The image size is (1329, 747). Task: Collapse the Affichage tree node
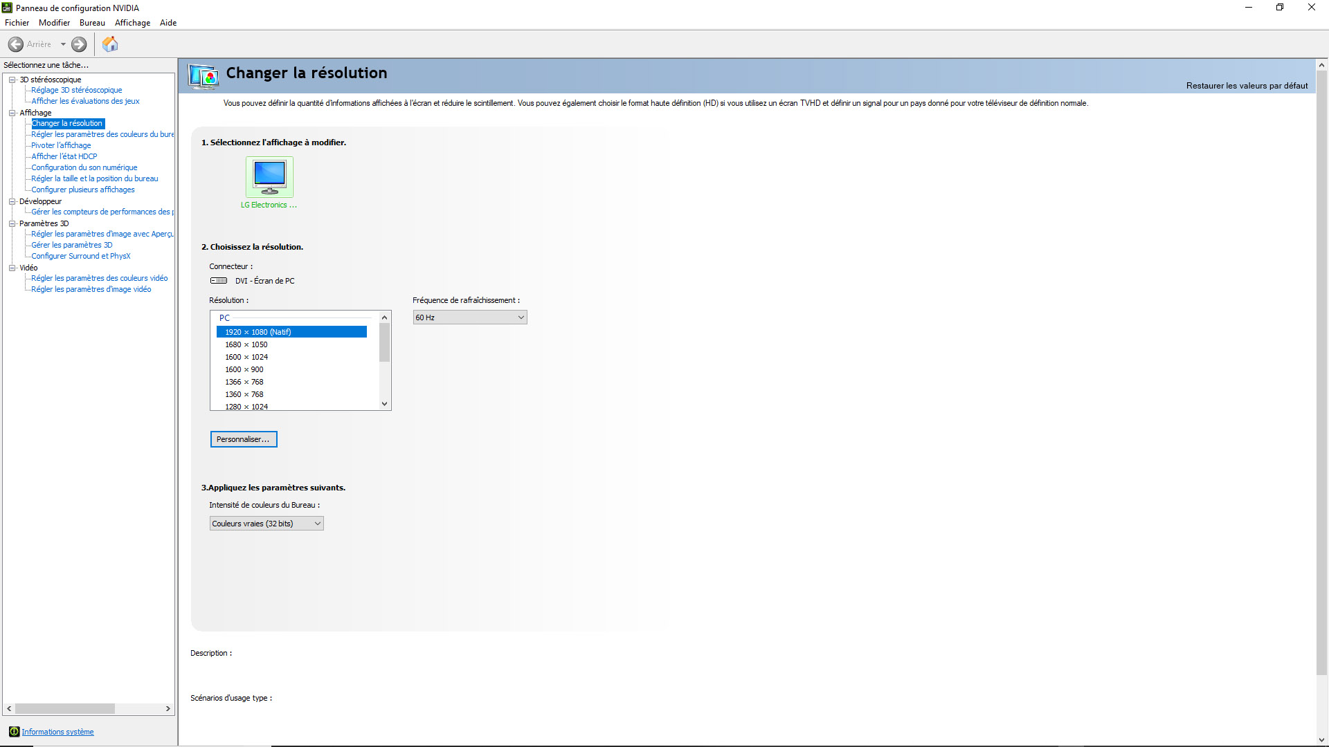pos(12,113)
